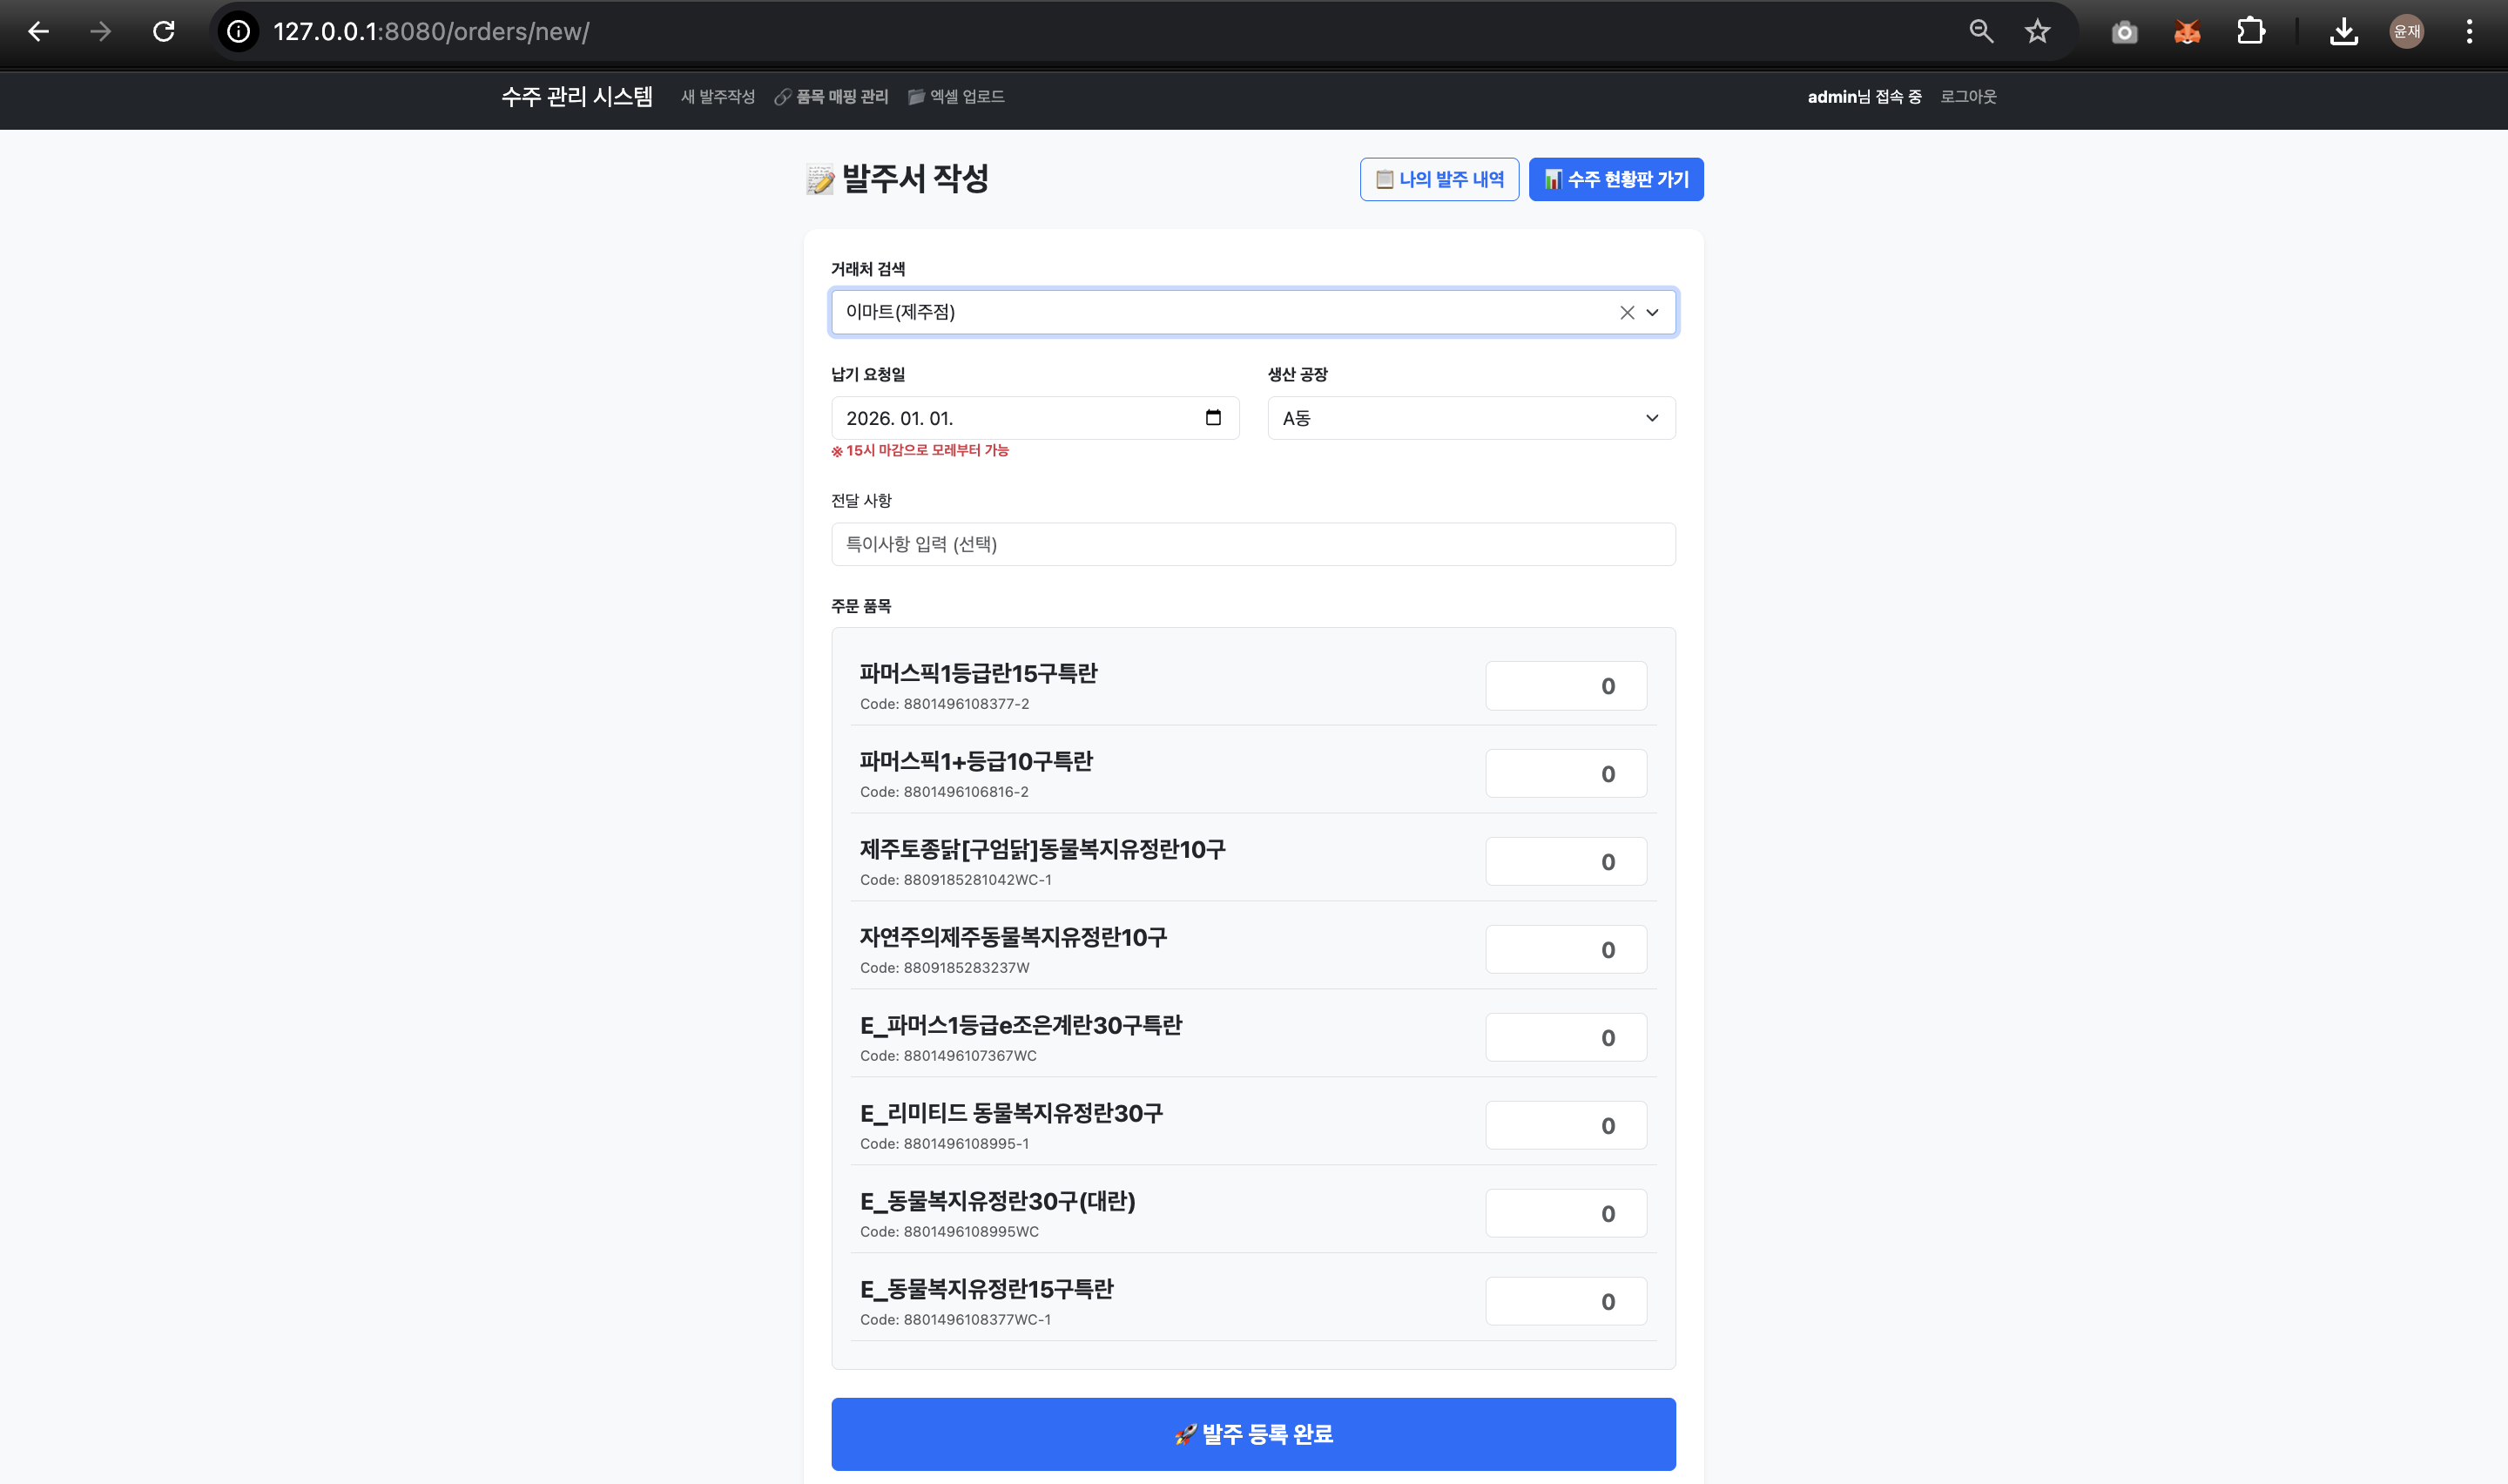Reload the page with refresh icon
Image resolution: width=2508 pixels, height=1484 pixels.
164,32
